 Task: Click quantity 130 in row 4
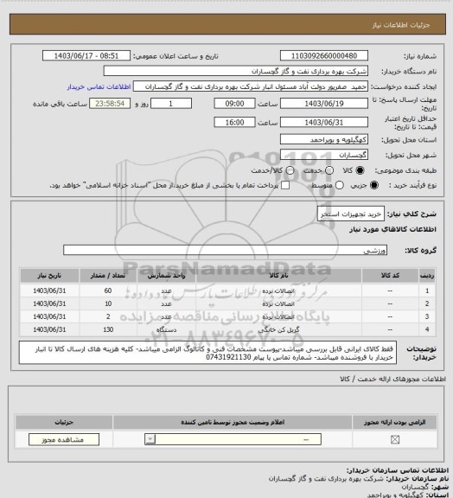pyautogui.click(x=108, y=329)
